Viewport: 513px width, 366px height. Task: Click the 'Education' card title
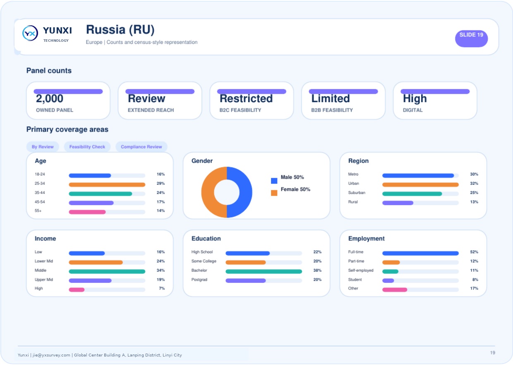206,239
